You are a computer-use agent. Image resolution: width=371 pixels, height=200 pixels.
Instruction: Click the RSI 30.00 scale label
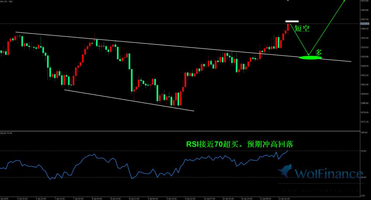[364, 177]
